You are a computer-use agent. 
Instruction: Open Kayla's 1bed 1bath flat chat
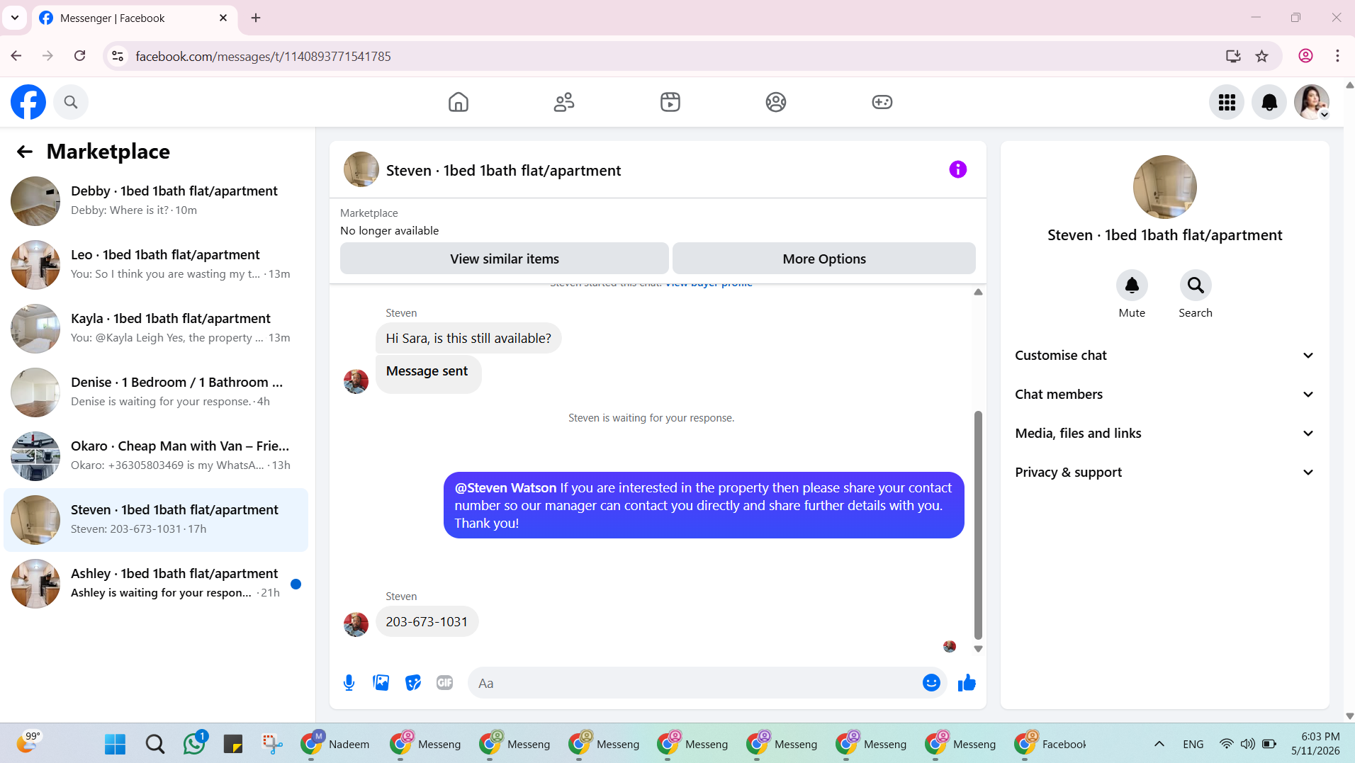156,329
